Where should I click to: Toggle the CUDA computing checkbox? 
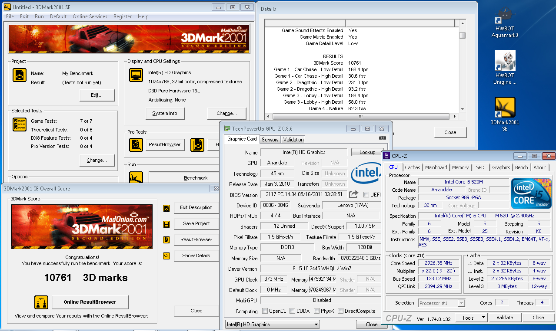tap(293, 311)
